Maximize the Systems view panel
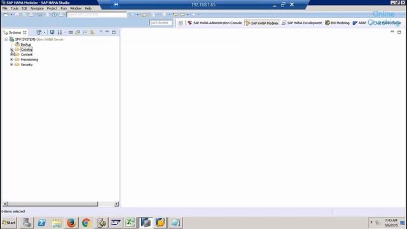Screen dimensions: 407x229 [114, 32]
